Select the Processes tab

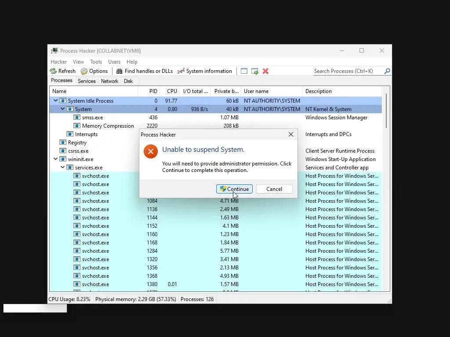pos(62,81)
